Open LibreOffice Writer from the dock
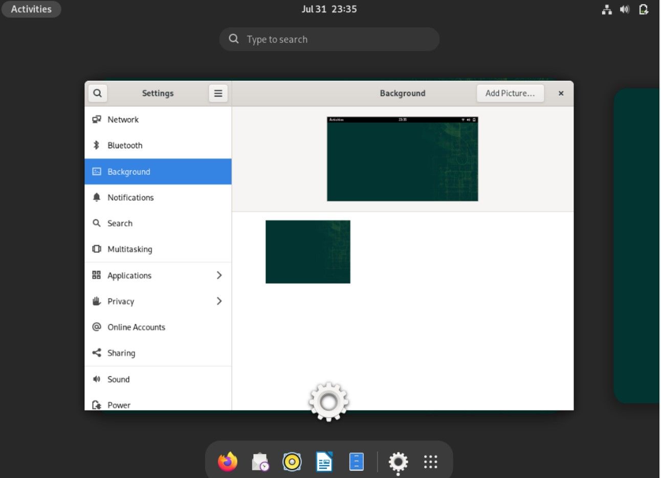 (x=324, y=462)
